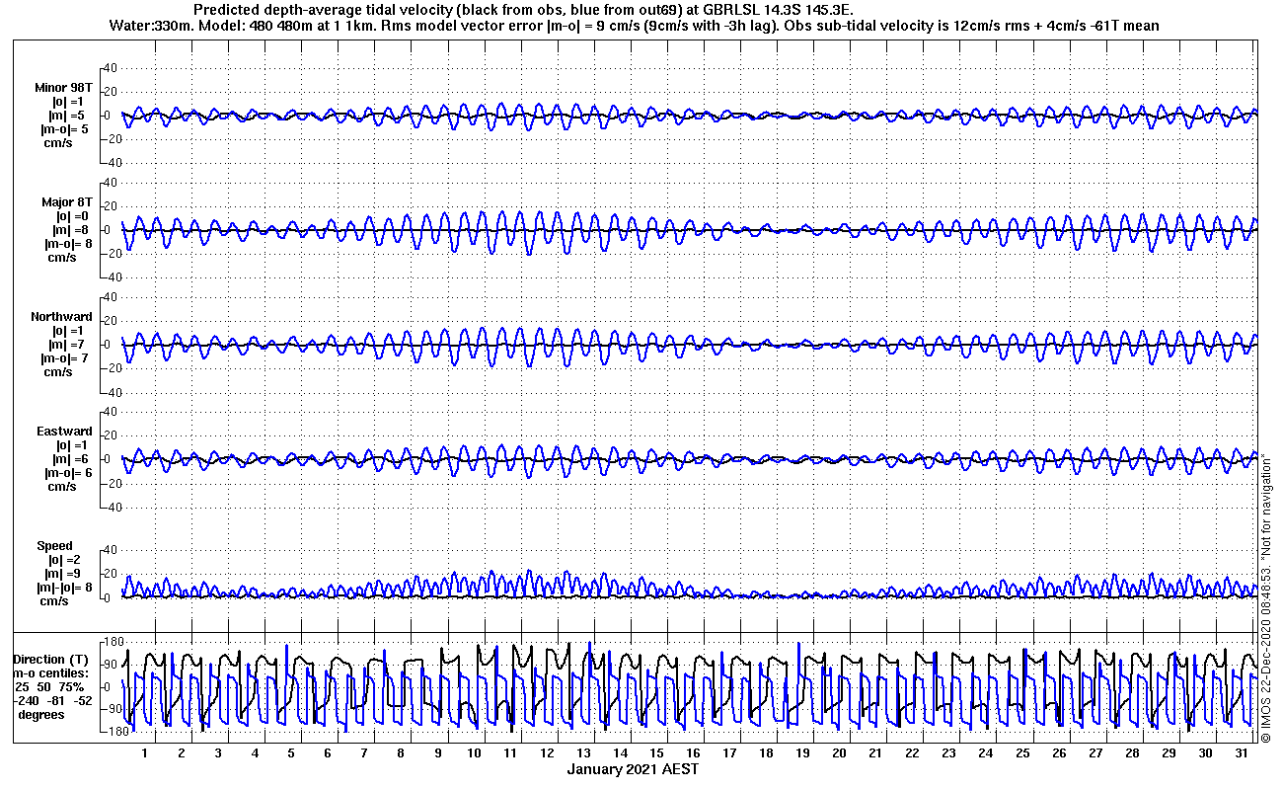Screen dimensions: 1283x790
Task: Click the 'Direction (T)' label
Action: (51, 660)
